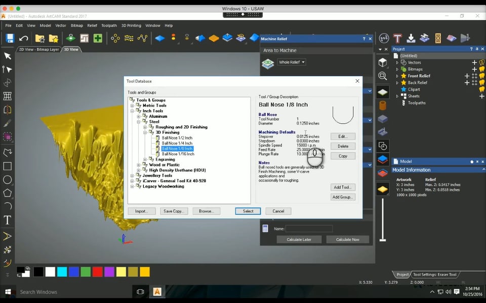Open the Windows Start menu
Screen dimensions: 486x303
[8, 291]
